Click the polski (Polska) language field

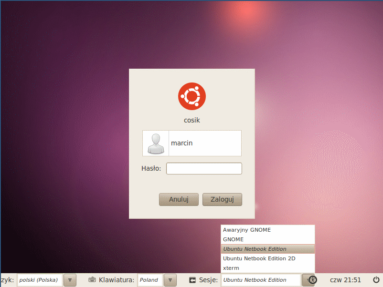(x=39, y=280)
